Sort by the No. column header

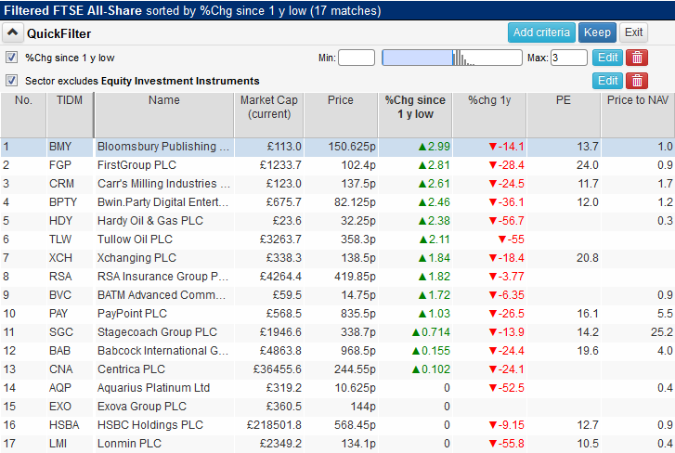[x=23, y=115]
